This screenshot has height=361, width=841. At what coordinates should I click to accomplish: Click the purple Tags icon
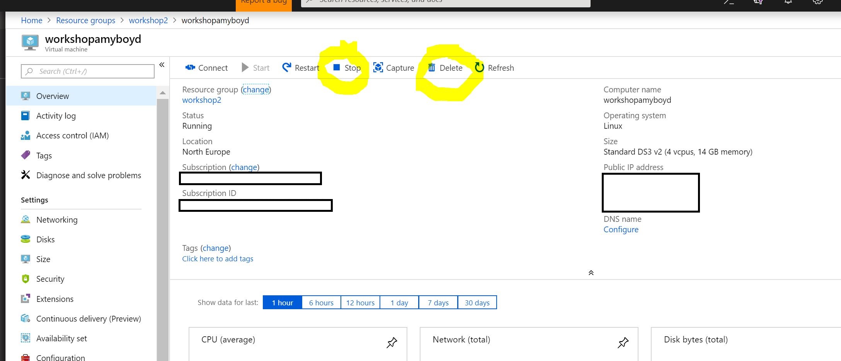(26, 155)
